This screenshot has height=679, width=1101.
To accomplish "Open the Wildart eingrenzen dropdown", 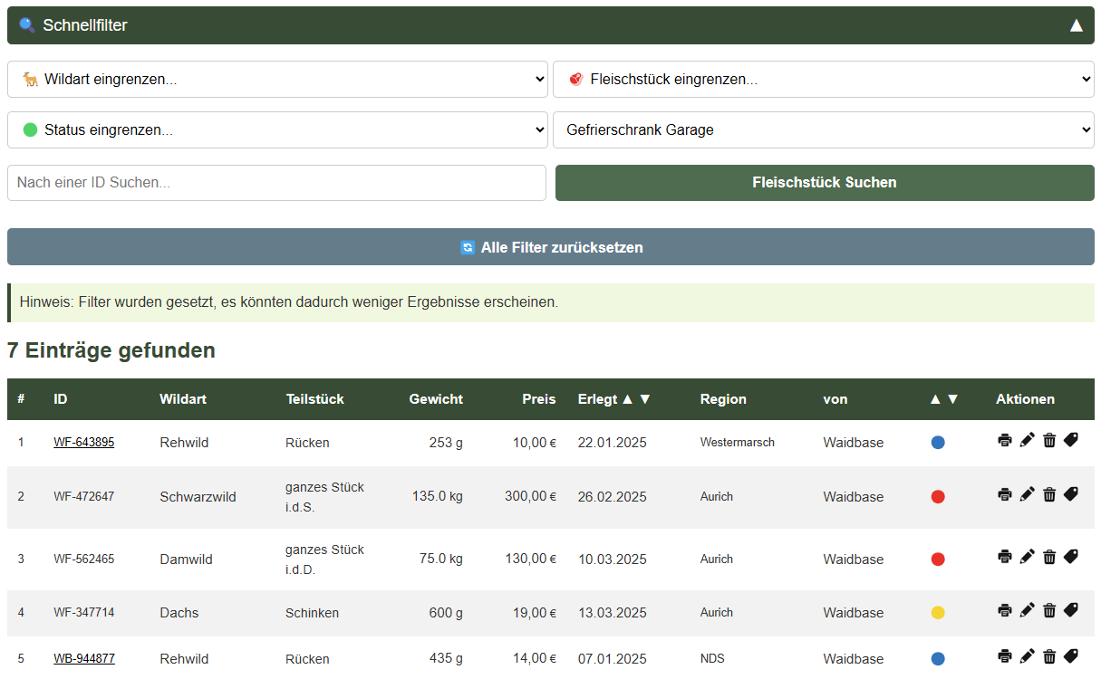I will coord(277,80).
